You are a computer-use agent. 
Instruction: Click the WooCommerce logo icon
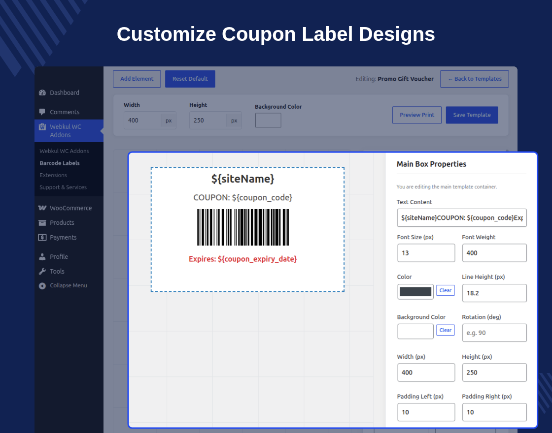tap(42, 208)
